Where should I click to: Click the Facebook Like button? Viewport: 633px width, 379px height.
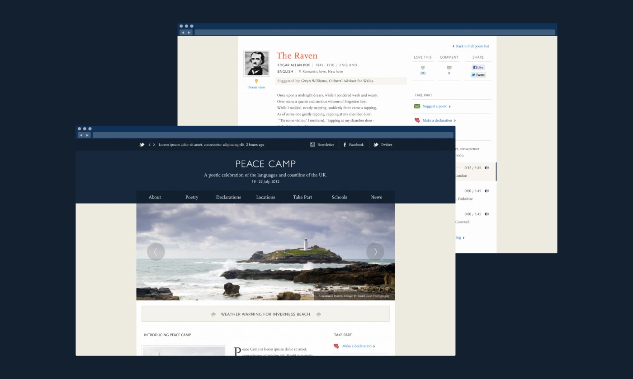coord(478,67)
